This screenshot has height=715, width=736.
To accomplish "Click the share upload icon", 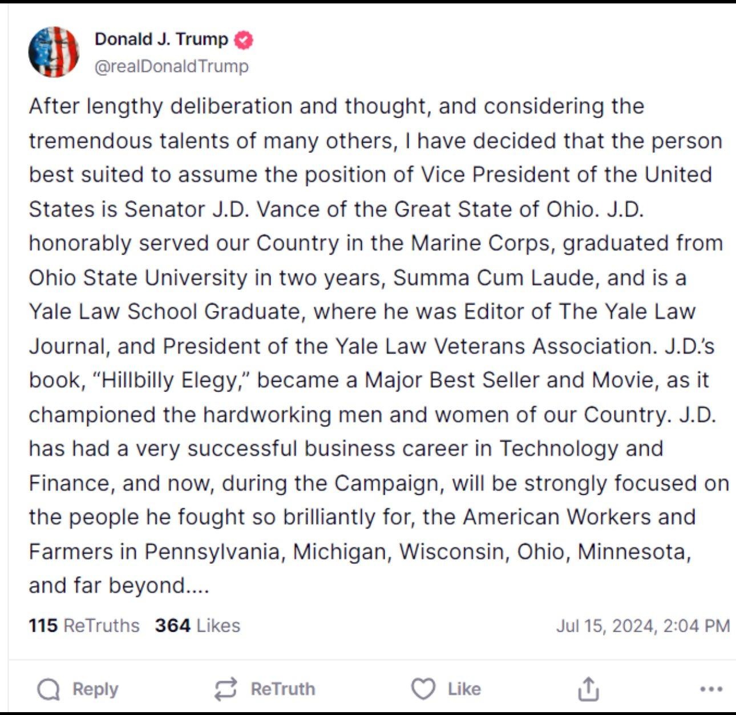I will click(x=588, y=689).
